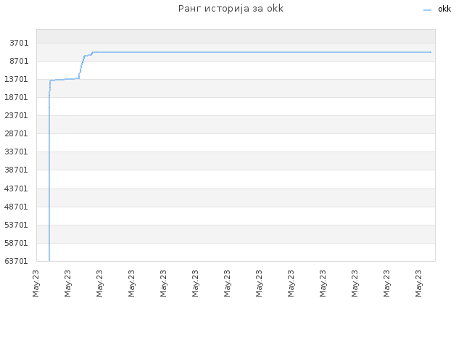Select the 18701 y-axis label
Viewport: 464px width, 348px height.
click(17, 97)
